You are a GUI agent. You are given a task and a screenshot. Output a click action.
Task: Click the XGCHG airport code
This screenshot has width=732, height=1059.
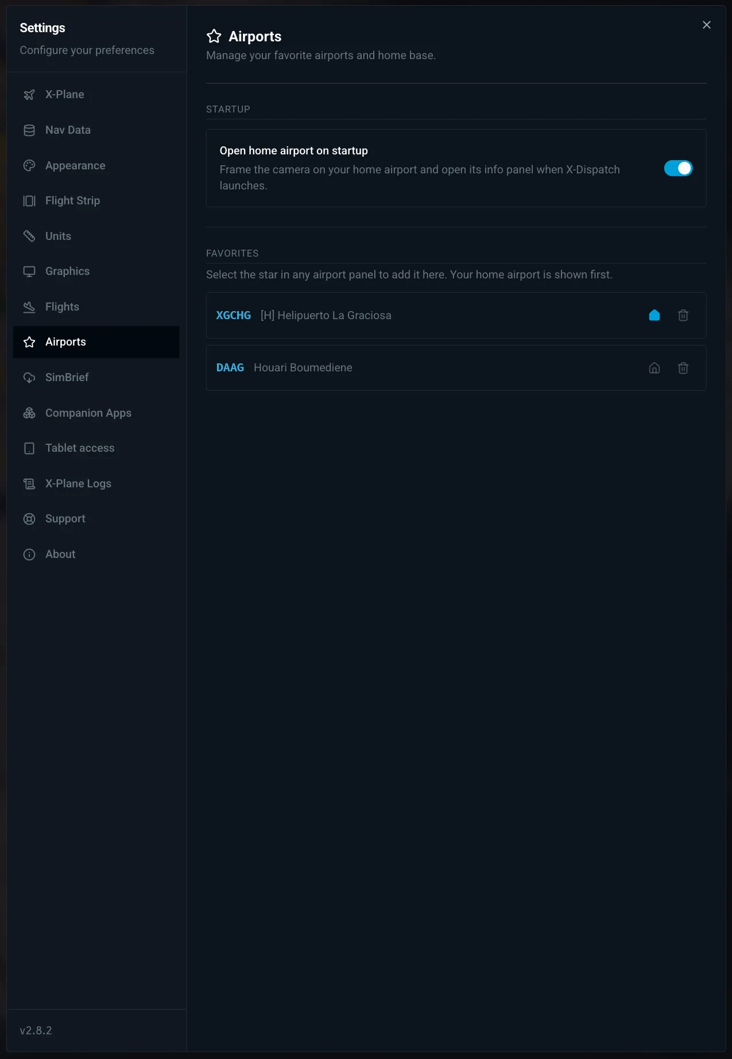(x=234, y=315)
